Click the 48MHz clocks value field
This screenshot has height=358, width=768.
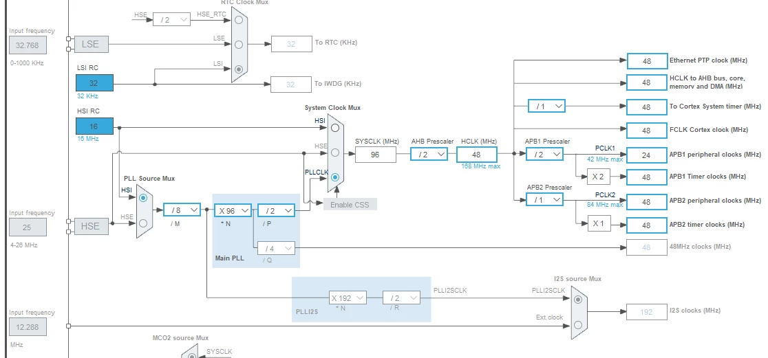click(x=646, y=247)
